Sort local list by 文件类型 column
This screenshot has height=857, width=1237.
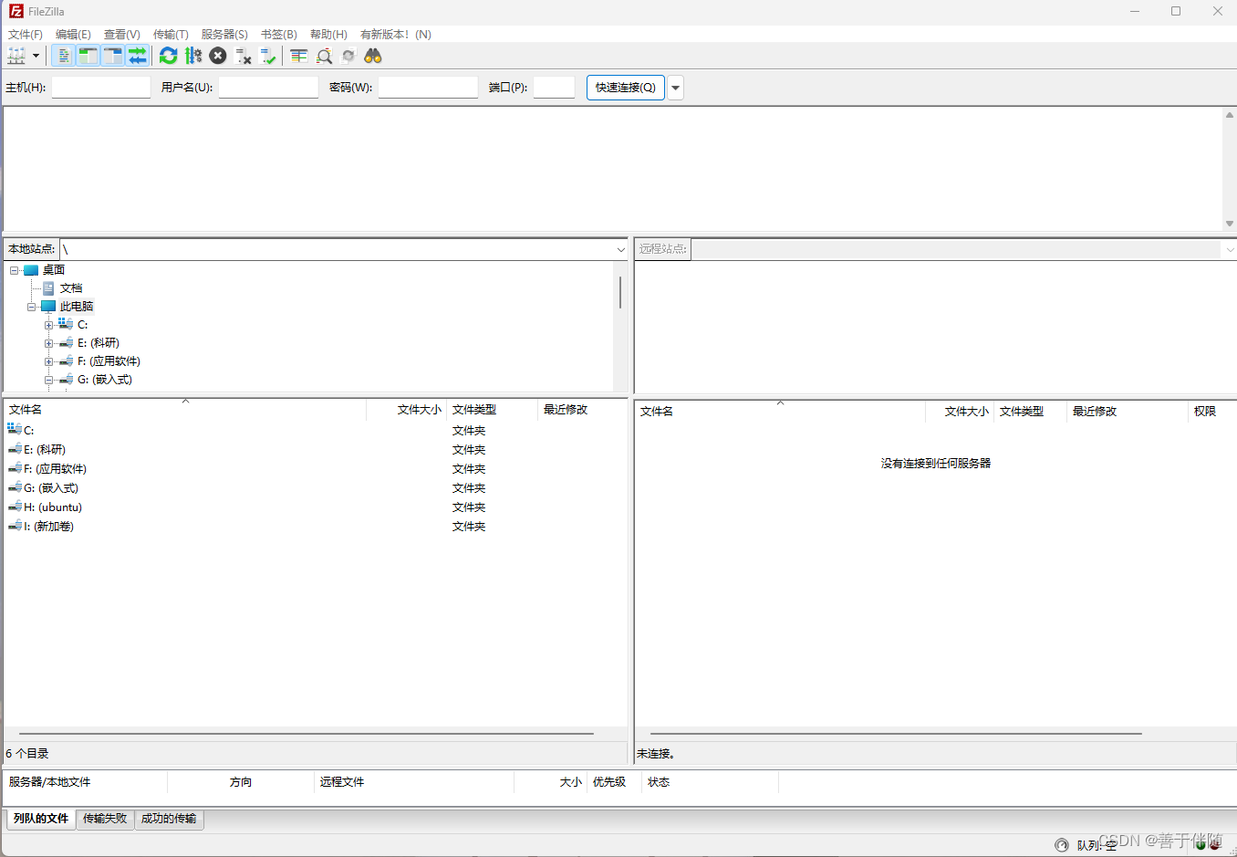click(493, 410)
